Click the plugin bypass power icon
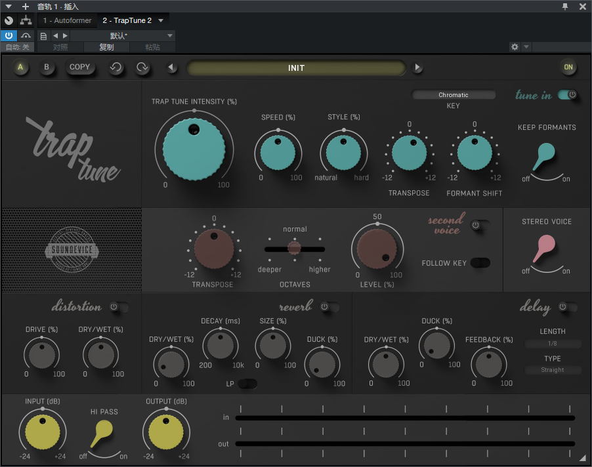Viewport: 592px width, 467px height. 9,35
